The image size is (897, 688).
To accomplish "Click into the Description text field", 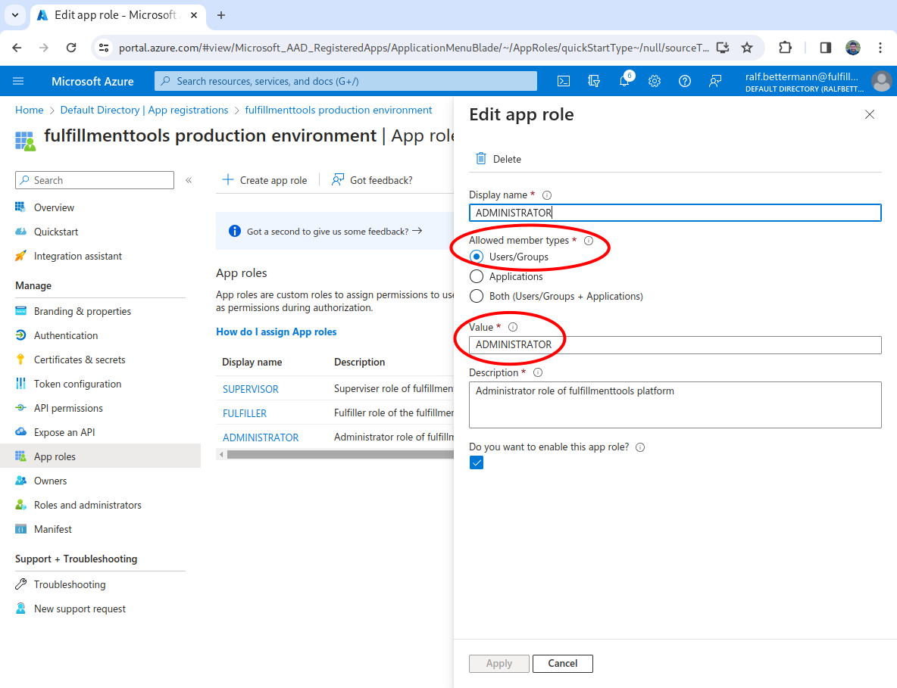I will 674,404.
